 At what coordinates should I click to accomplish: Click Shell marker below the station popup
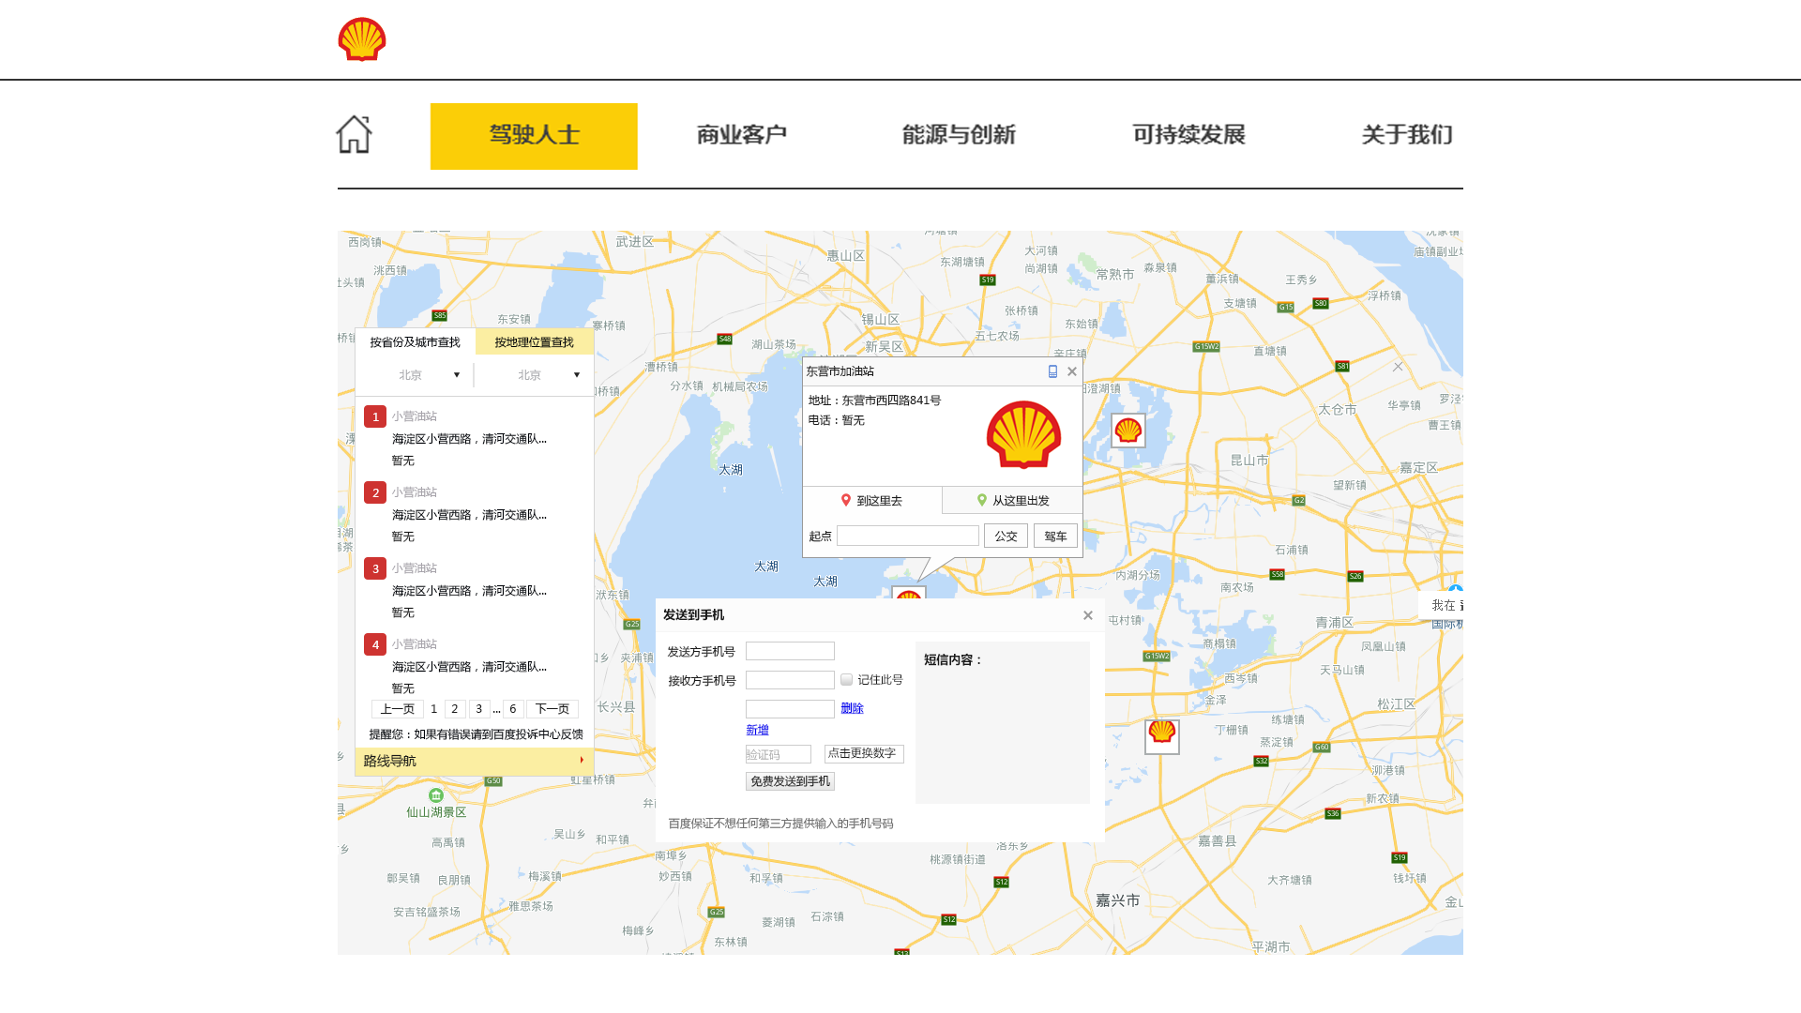coord(909,594)
